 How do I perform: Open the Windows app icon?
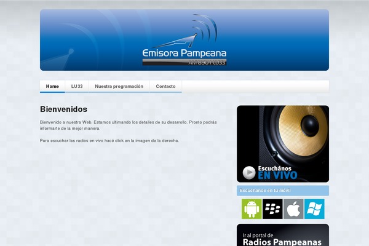click(x=314, y=209)
